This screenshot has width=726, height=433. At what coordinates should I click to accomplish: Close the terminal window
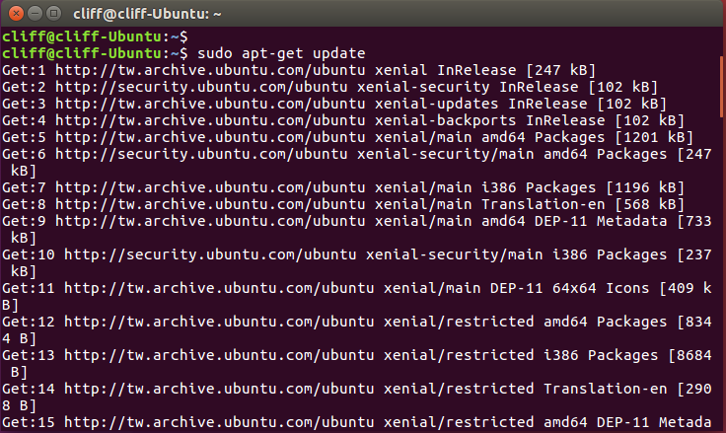[16, 14]
